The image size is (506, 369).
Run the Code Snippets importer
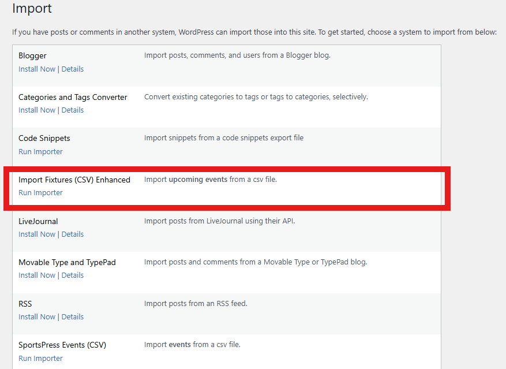pos(40,151)
